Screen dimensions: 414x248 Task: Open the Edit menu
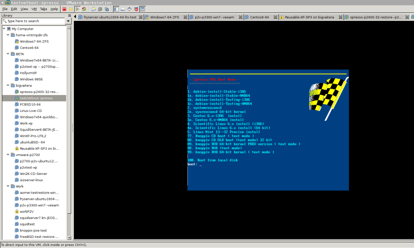(x=14, y=9)
